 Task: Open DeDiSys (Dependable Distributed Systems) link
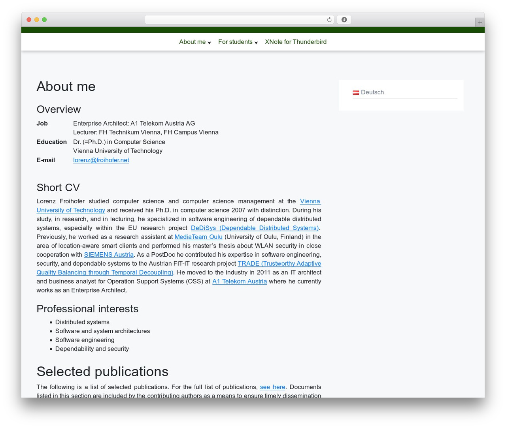click(255, 228)
